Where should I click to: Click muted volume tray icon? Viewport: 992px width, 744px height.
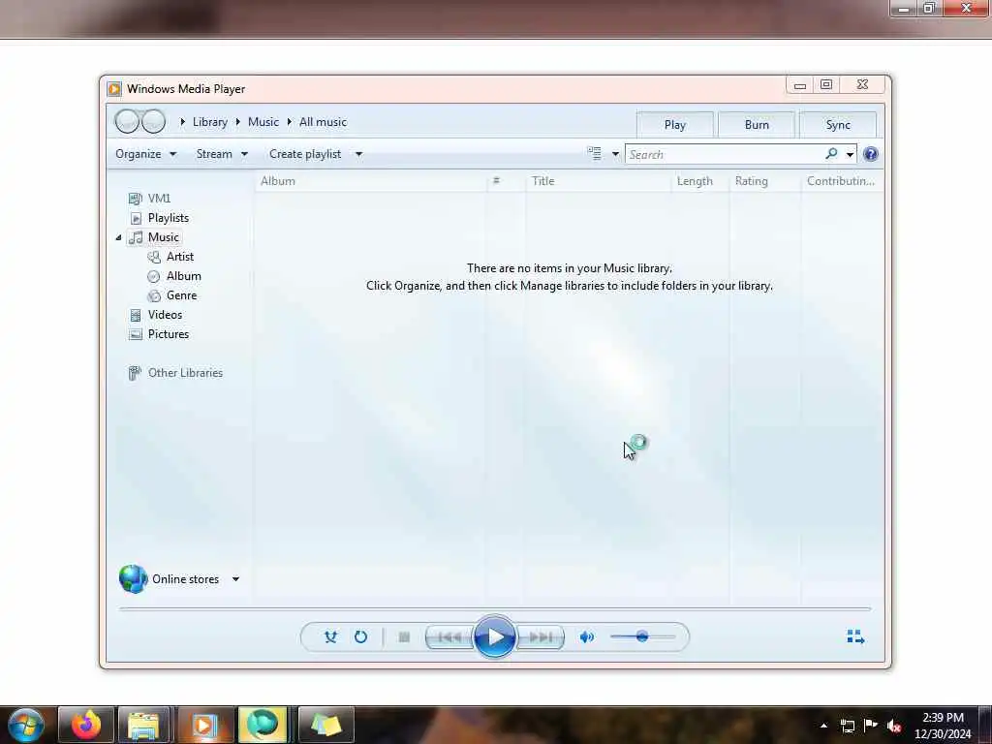tap(894, 726)
